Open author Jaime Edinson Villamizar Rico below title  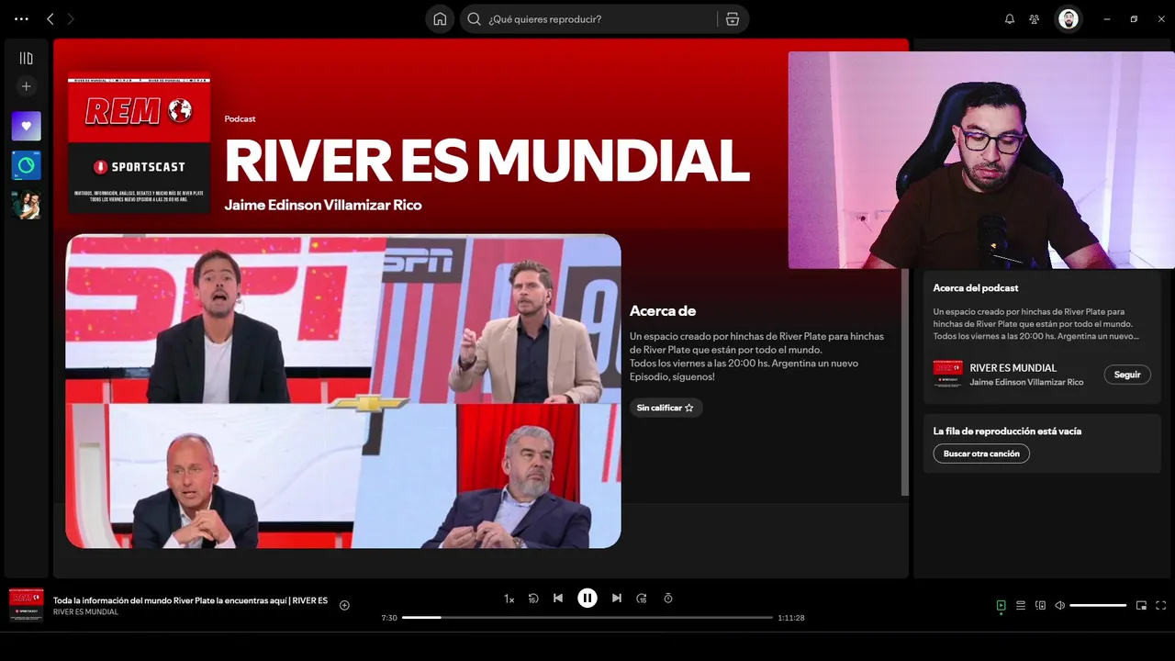[x=323, y=205]
